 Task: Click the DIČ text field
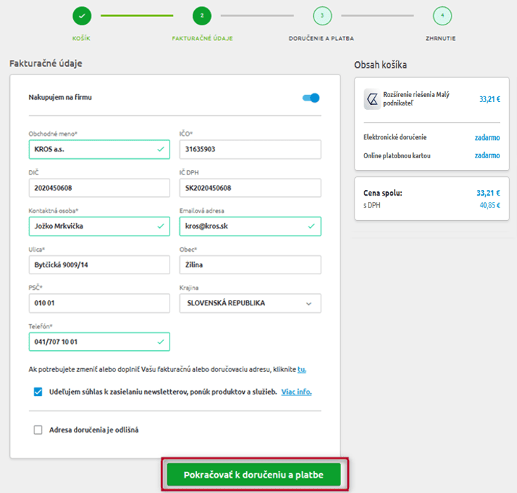(x=99, y=188)
